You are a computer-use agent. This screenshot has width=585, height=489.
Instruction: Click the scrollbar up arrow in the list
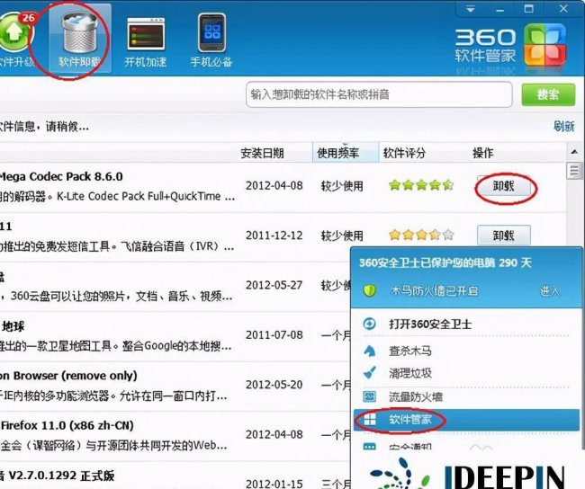pos(574,152)
